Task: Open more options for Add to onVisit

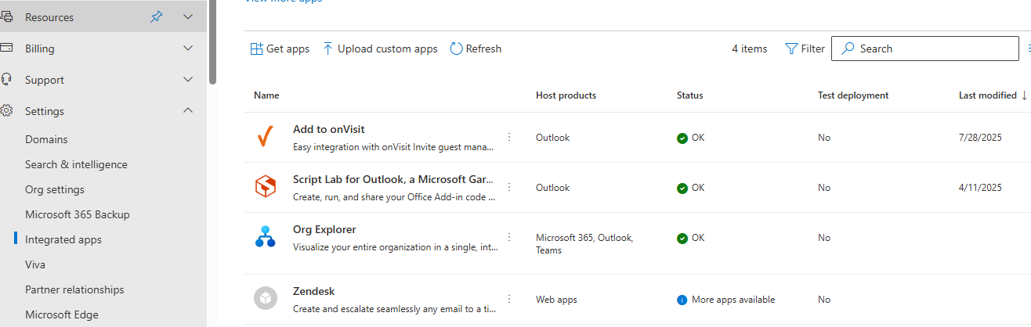Action: pyautogui.click(x=509, y=137)
